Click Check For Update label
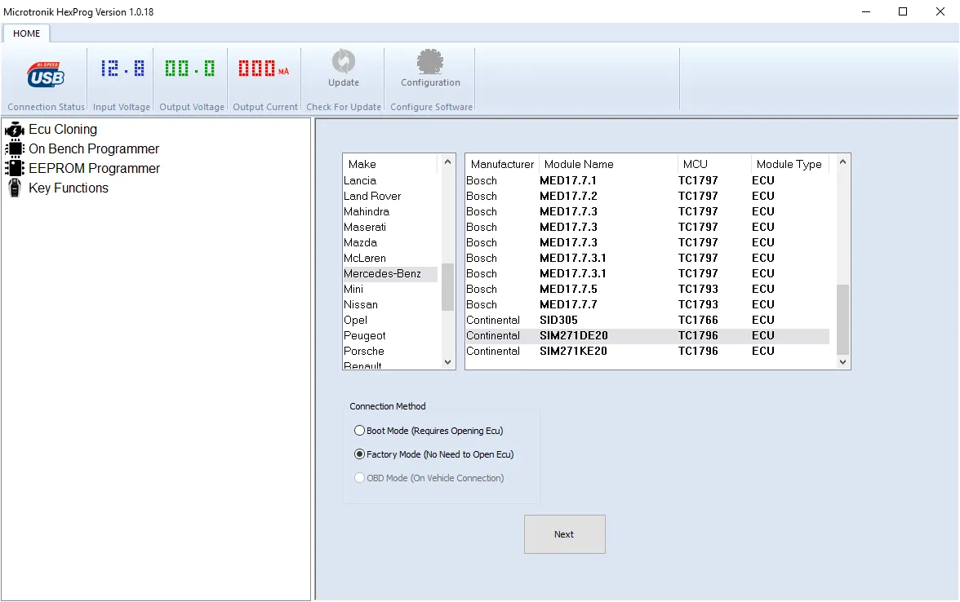Viewport: 960px width, 602px height. [x=344, y=107]
